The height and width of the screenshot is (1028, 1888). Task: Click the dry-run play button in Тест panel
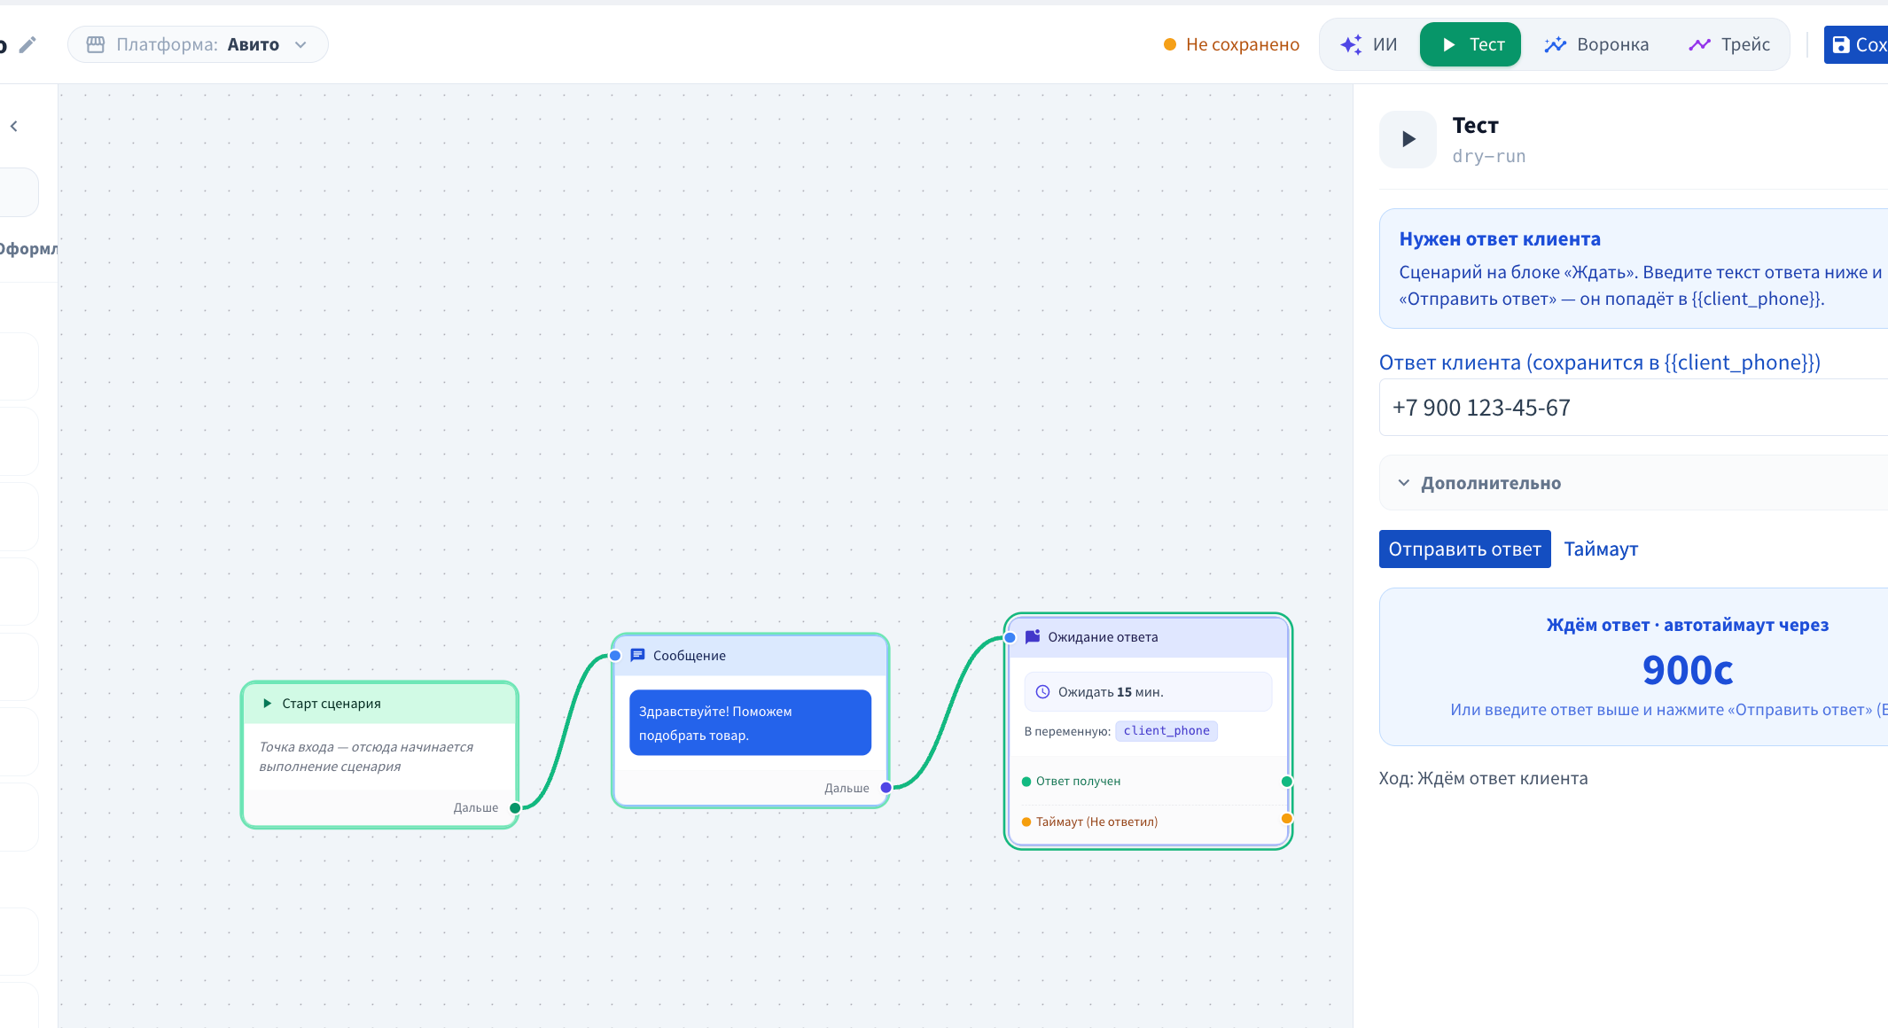(x=1408, y=139)
